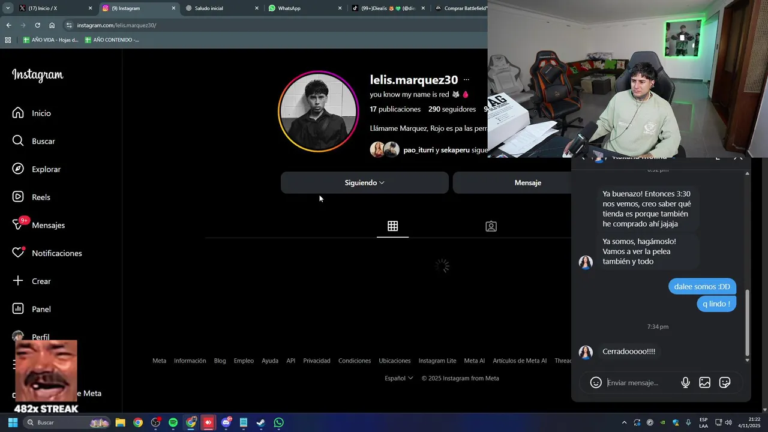Show hidden system tray icons

coord(624,422)
